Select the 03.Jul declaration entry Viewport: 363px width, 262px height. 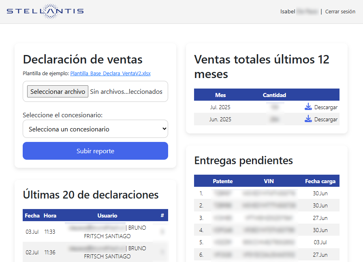point(95,231)
